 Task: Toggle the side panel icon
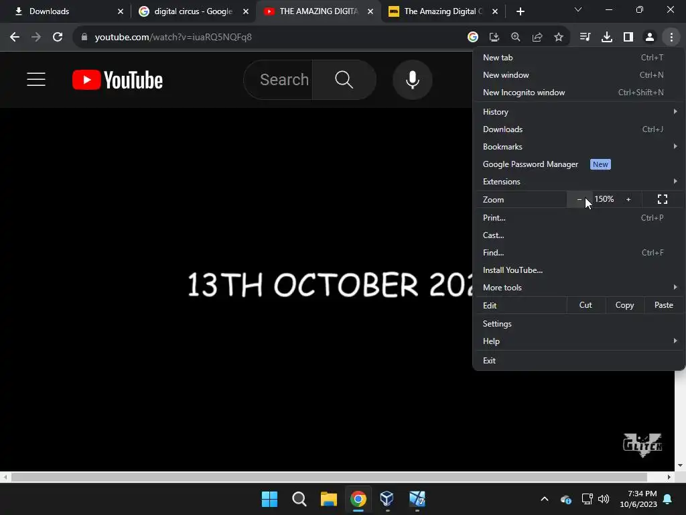pos(628,38)
